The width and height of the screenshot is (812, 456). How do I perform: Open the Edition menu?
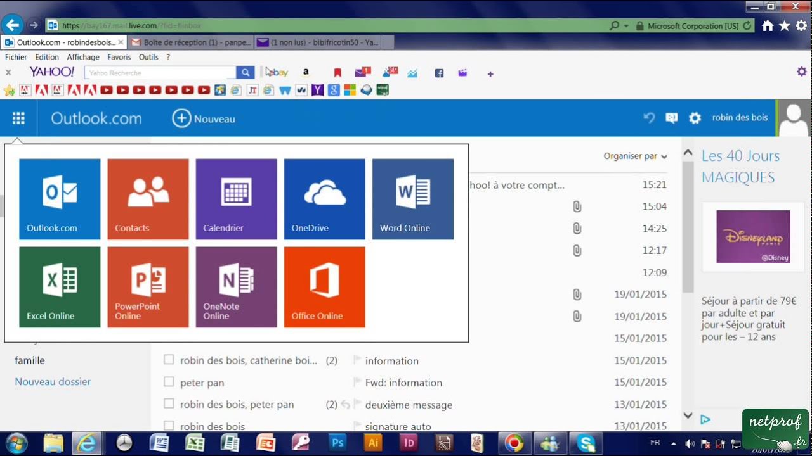[47, 57]
